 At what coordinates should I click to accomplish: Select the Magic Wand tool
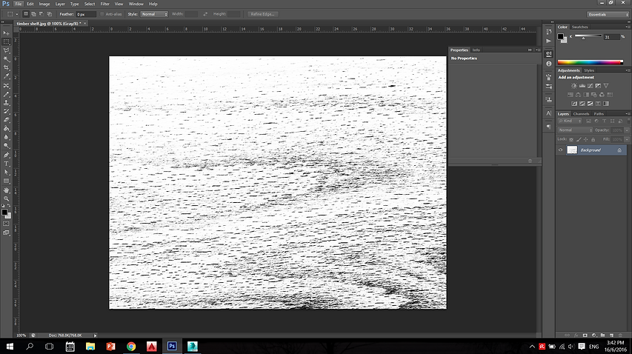coord(7,59)
